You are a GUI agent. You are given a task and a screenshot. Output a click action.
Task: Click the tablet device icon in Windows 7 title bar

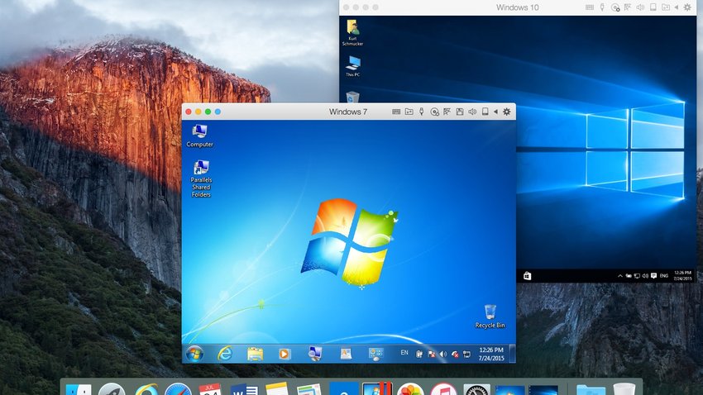485,112
